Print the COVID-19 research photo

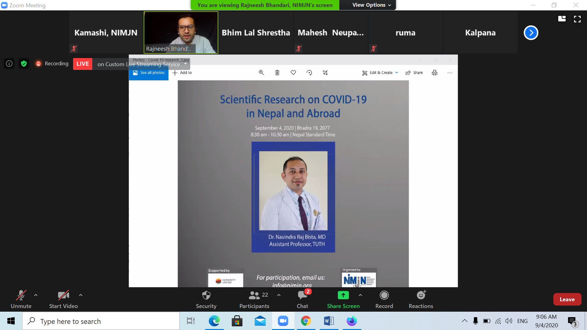coord(434,72)
